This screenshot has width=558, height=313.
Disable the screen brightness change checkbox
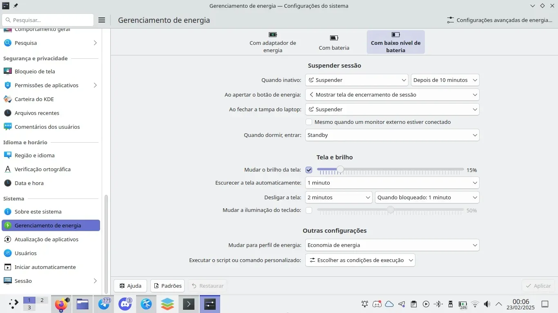[x=309, y=170]
